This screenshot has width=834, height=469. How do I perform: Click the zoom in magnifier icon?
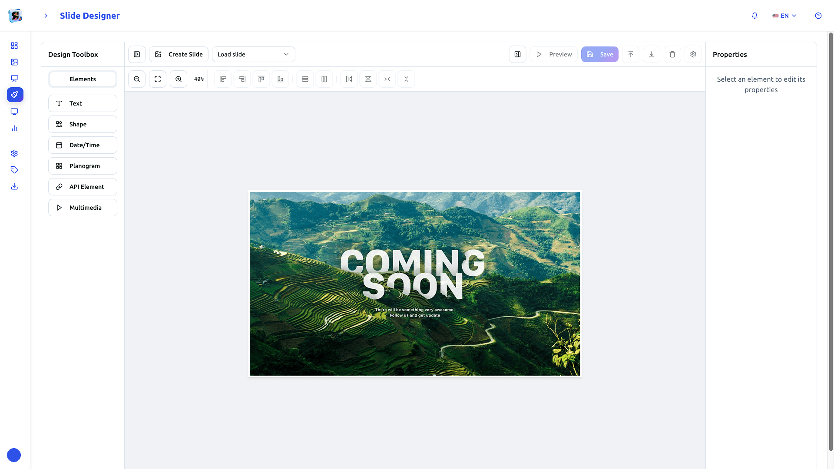[x=179, y=79]
